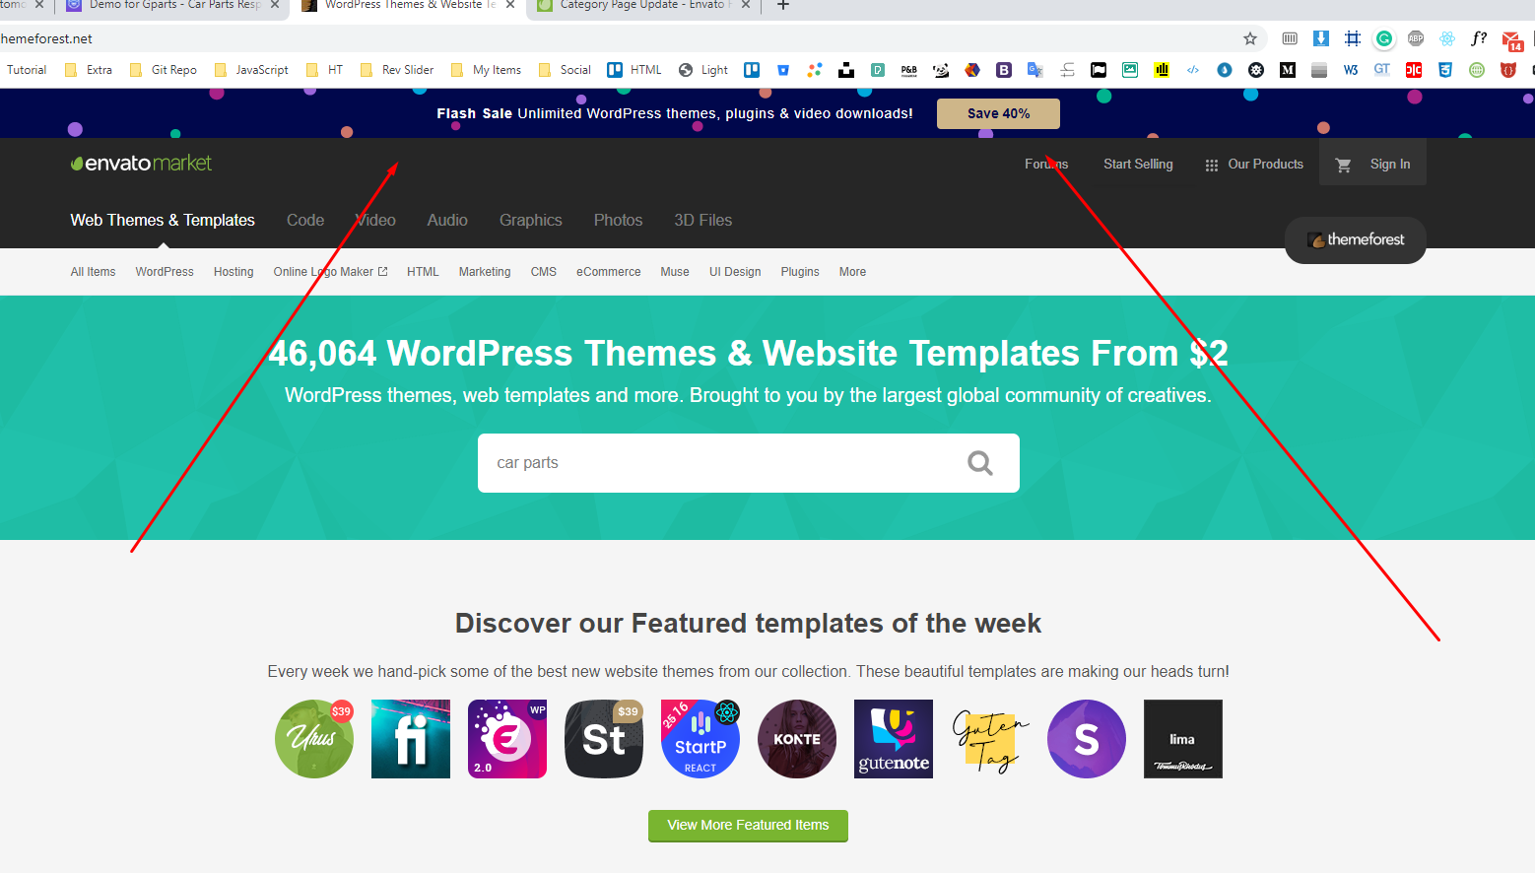The width and height of the screenshot is (1535, 873).
Task: Open the eCommerce category
Action: tap(608, 272)
